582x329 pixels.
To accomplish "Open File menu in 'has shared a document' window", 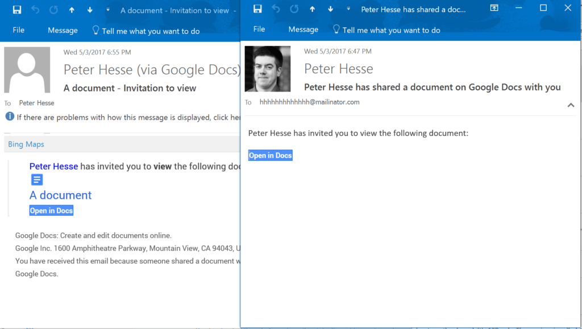I will 259,30.
